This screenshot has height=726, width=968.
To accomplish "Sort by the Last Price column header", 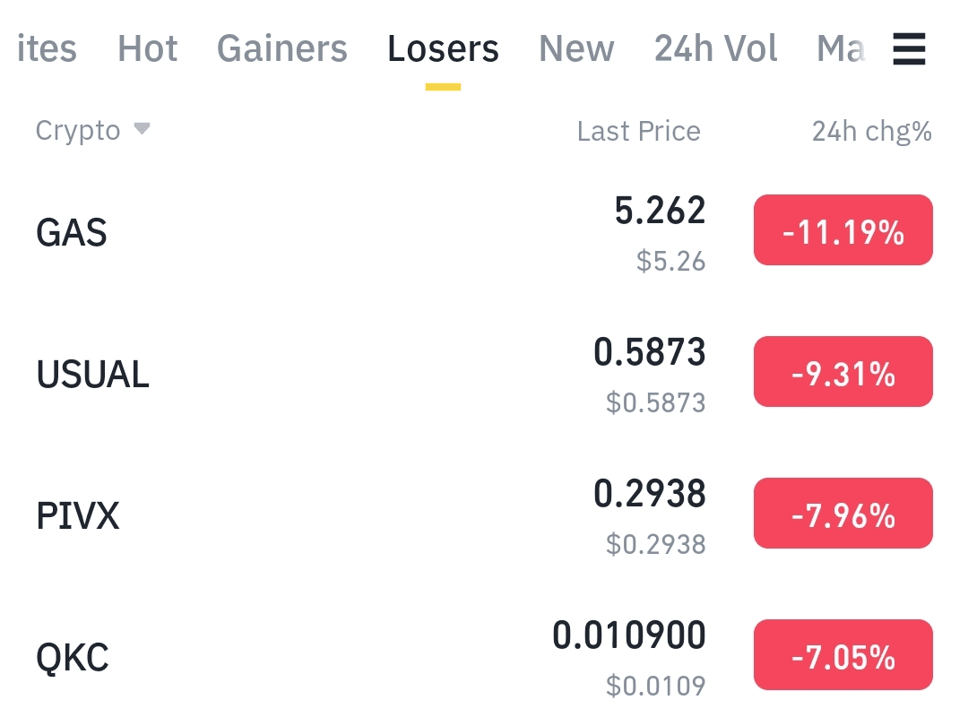I will click(639, 131).
